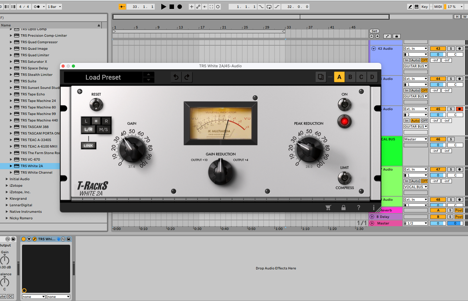
Task: Click the plugin info icon
Action: coord(373,207)
